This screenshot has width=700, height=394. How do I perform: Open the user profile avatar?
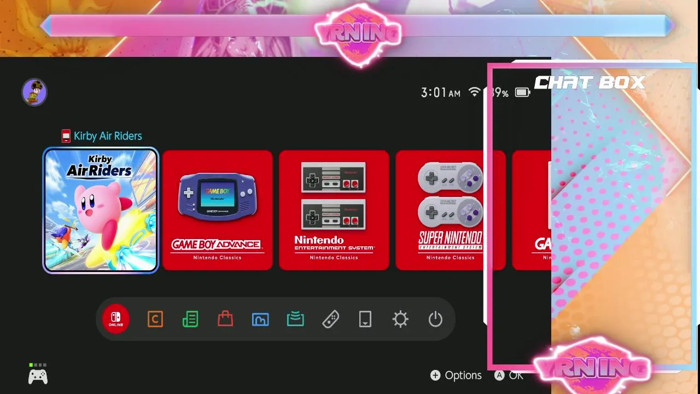point(34,92)
